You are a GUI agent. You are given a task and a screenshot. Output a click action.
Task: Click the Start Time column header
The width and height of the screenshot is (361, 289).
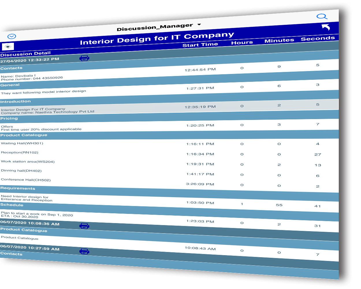point(200,45)
